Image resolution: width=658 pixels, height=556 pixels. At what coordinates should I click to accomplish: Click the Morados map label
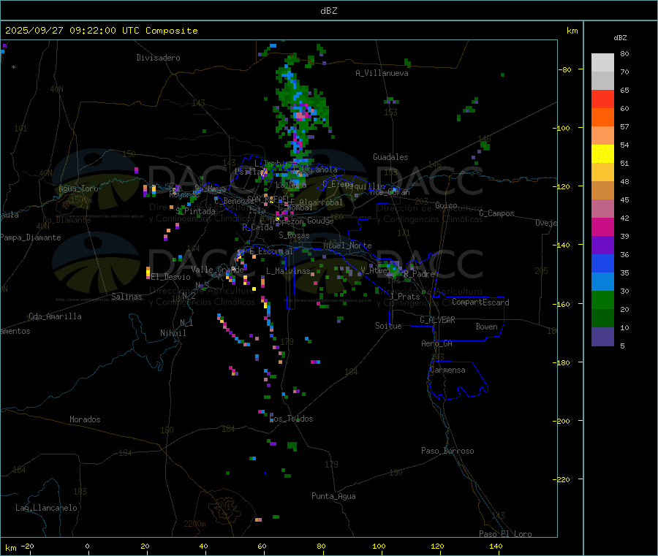click(85, 419)
